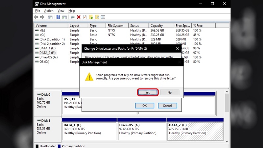Confirm drive letter removal with Yes

tap(148, 92)
